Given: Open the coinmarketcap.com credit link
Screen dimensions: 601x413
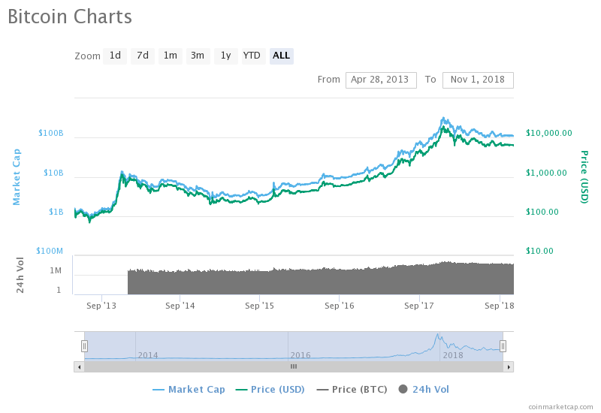Looking at the screenshot, I should pyautogui.click(x=560, y=406).
